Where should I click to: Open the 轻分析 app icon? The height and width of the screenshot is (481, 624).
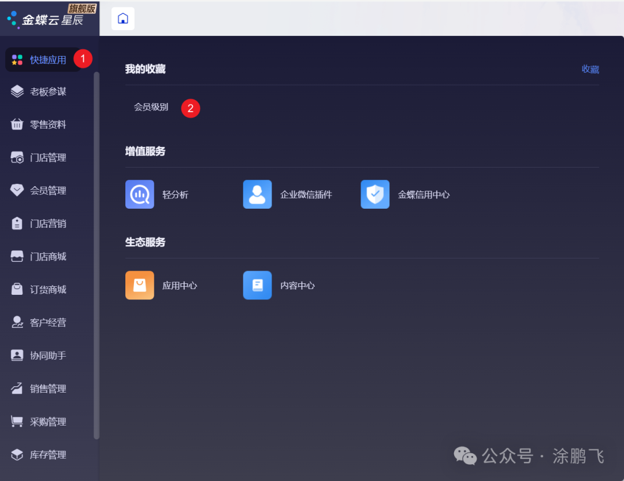(x=139, y=194)
